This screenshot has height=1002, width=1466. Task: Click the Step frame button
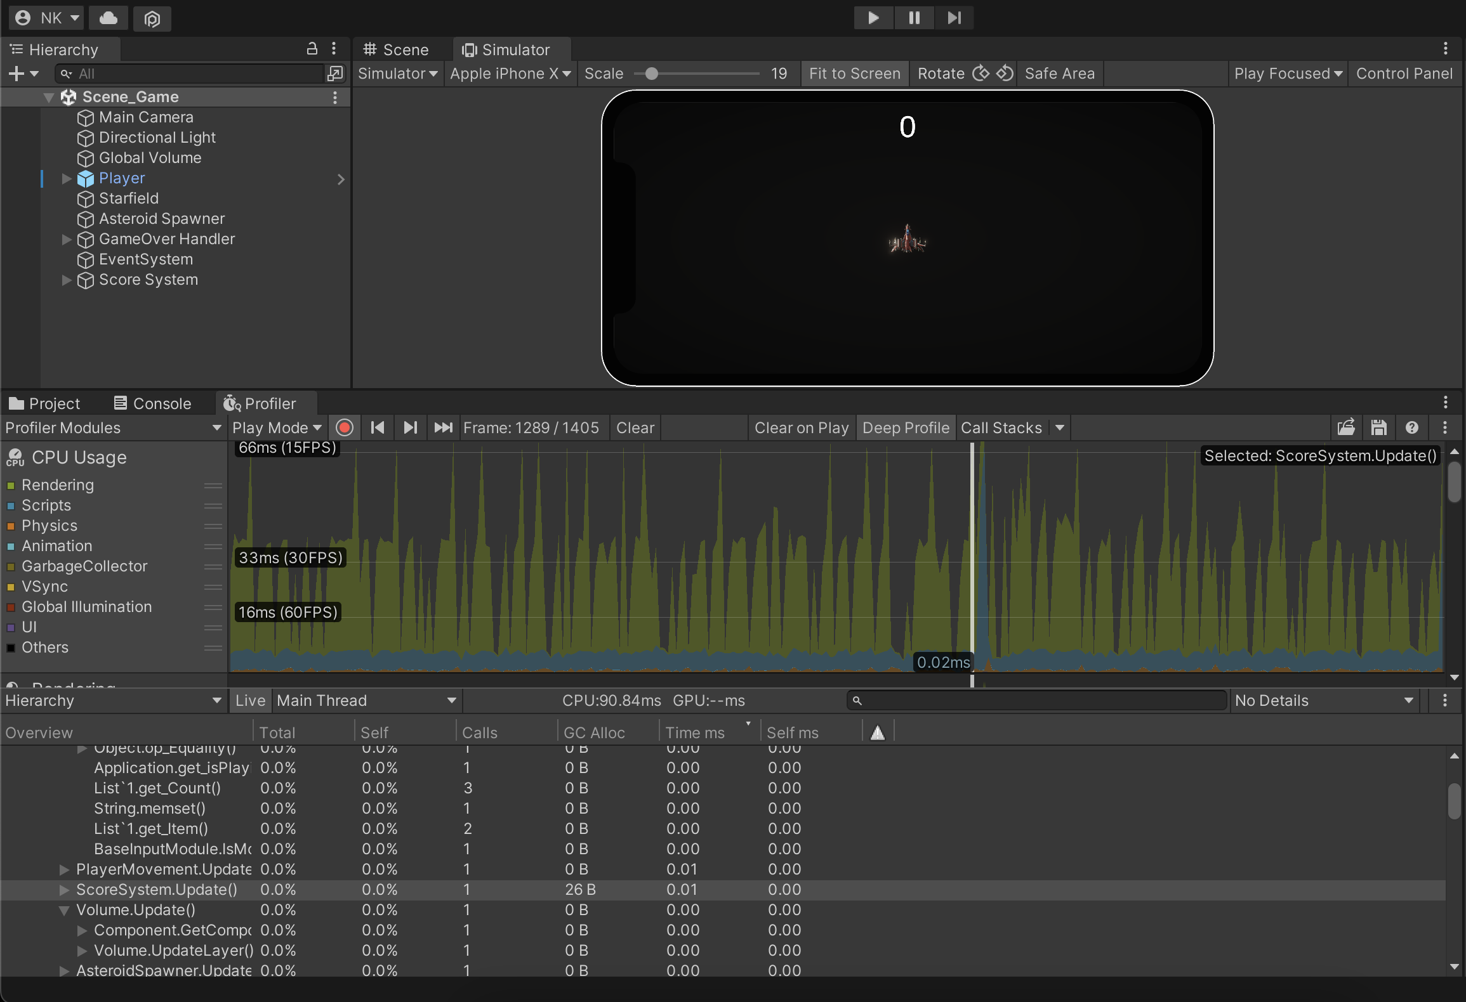coord(954,18)
